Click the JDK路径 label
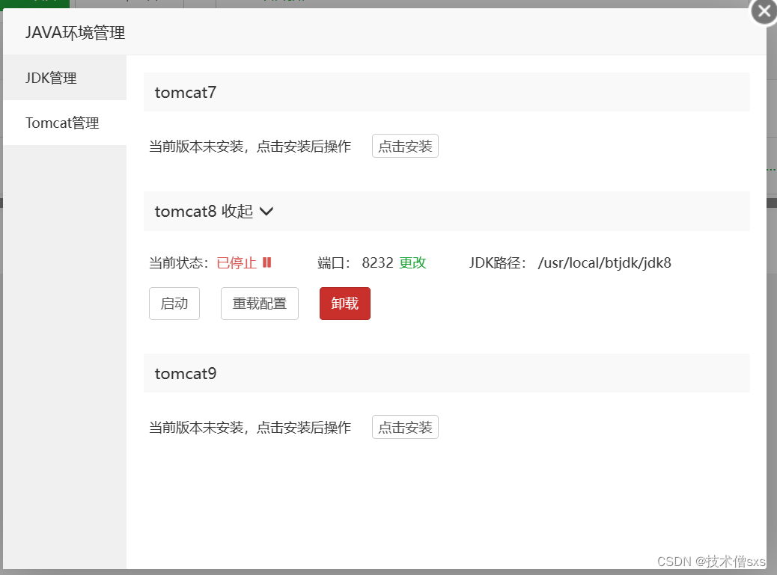Screen dimensions: 777x575 pos(497,262)
